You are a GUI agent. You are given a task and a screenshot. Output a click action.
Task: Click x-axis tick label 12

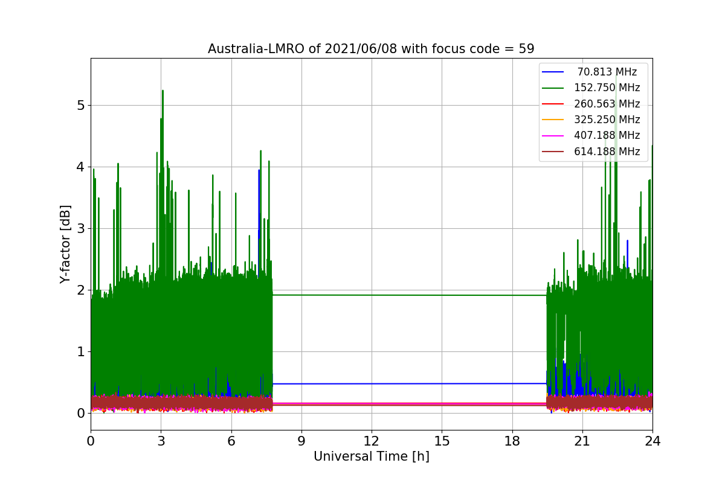[x=372, y=441]
